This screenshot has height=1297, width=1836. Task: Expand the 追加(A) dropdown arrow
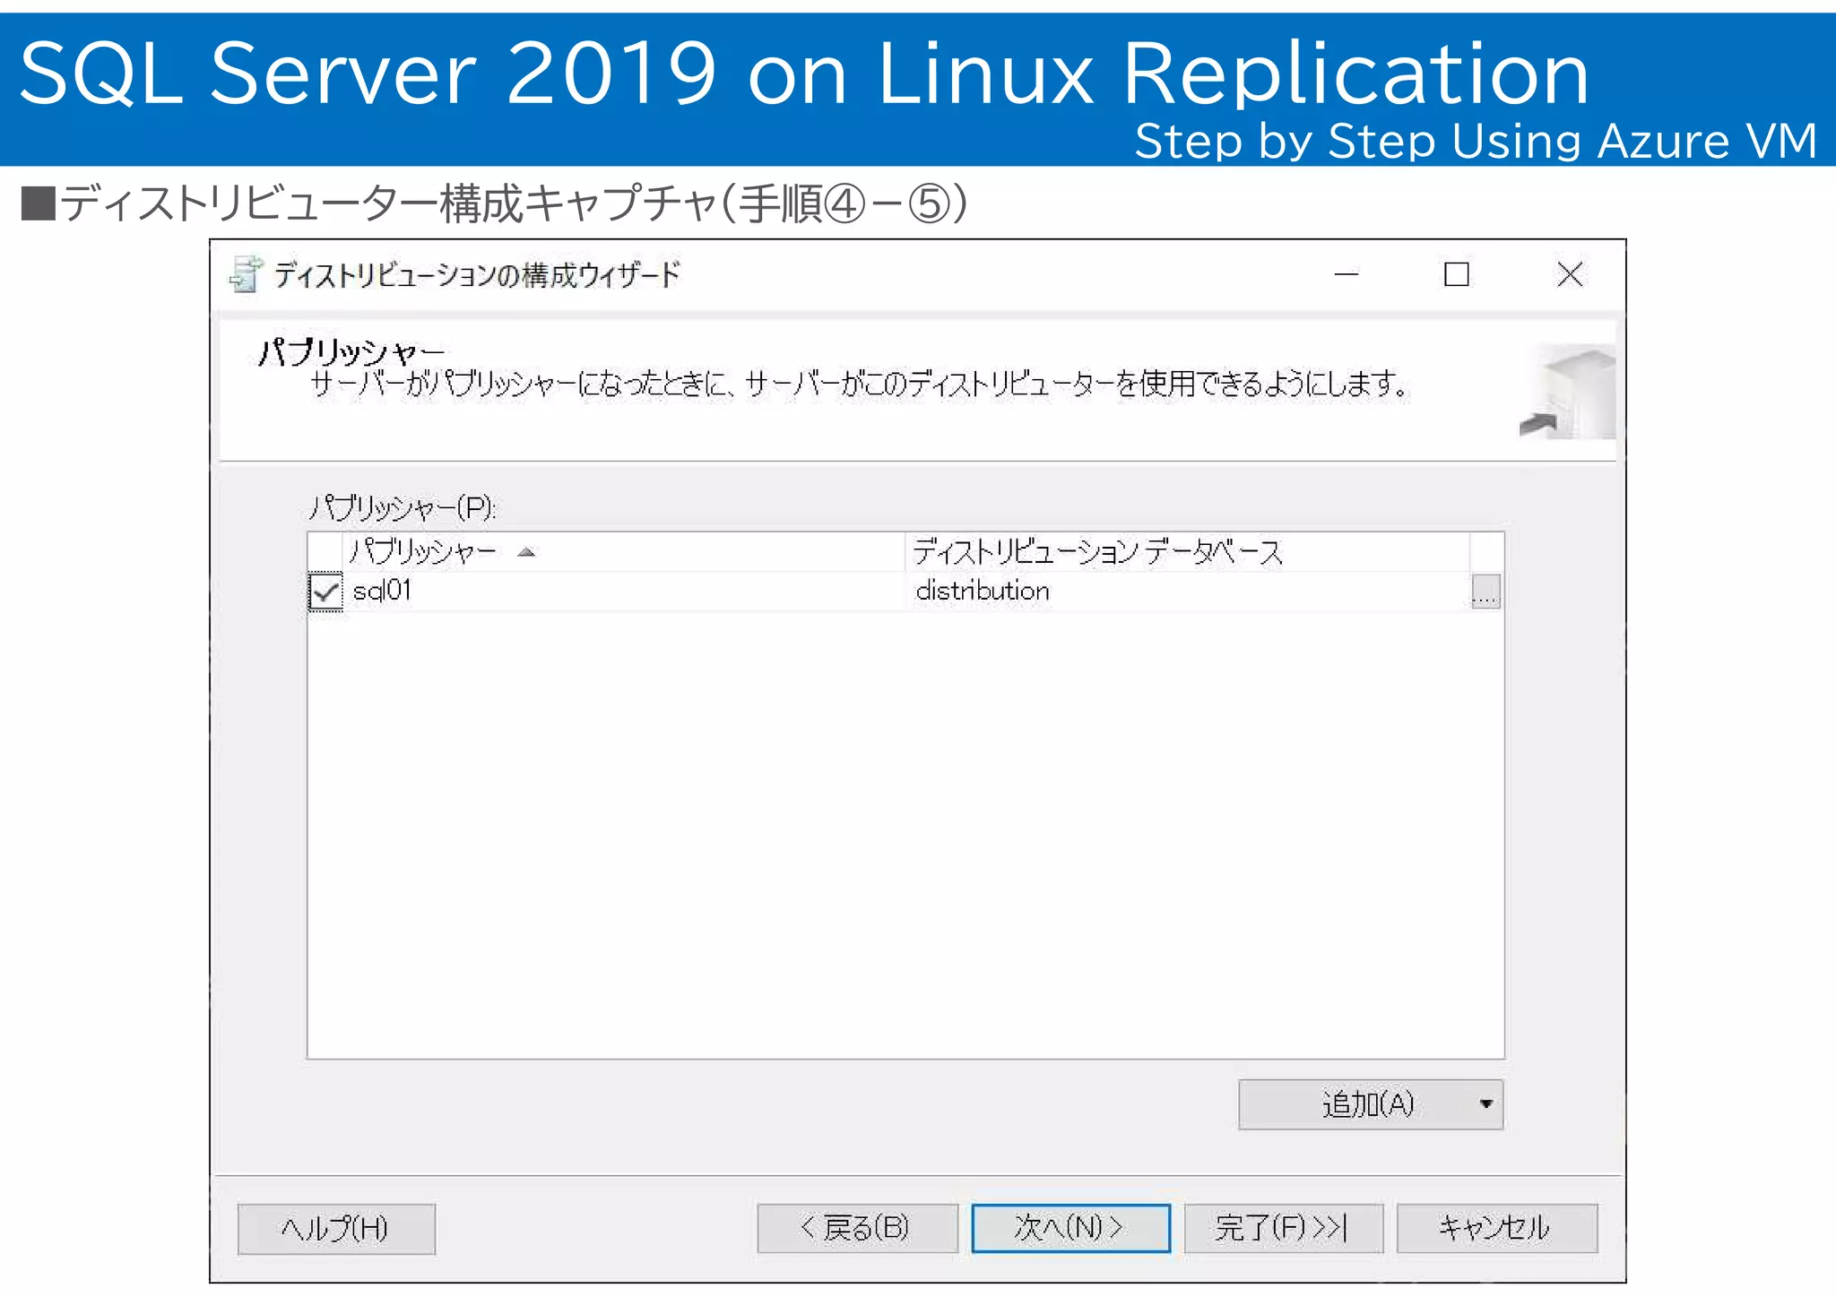click(x=1485, y=1104)
